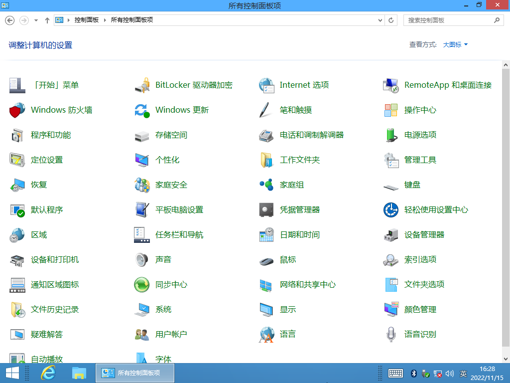Open the 轻松使用设置中心 icon
This screenshot has height=383, width=510.
pyautogui.click(x=391, y=210)
